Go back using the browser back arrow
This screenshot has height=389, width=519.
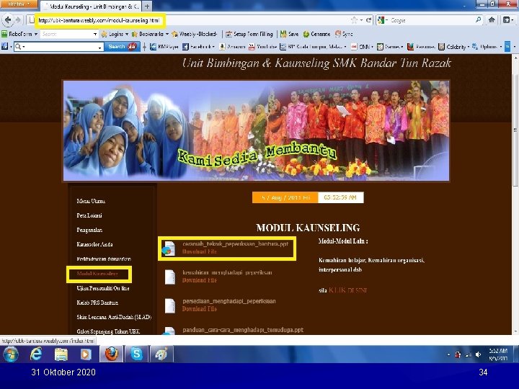pyautogui.click(x=7, y=20)
